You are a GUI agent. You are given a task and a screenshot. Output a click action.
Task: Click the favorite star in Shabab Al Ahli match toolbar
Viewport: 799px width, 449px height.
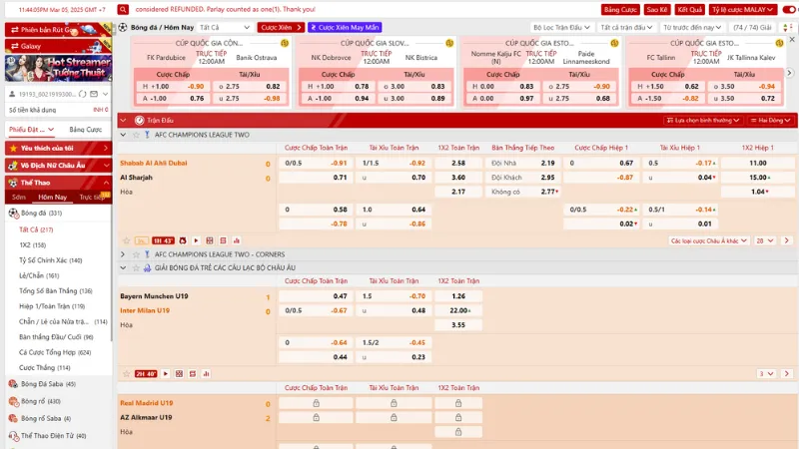tap(125, 240)
